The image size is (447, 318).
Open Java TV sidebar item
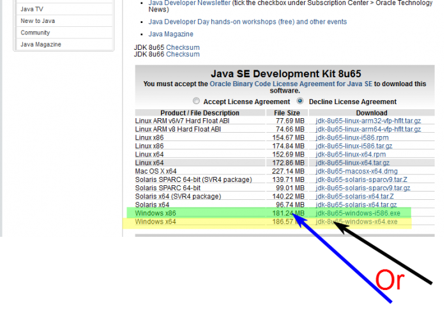pos(32,9)
